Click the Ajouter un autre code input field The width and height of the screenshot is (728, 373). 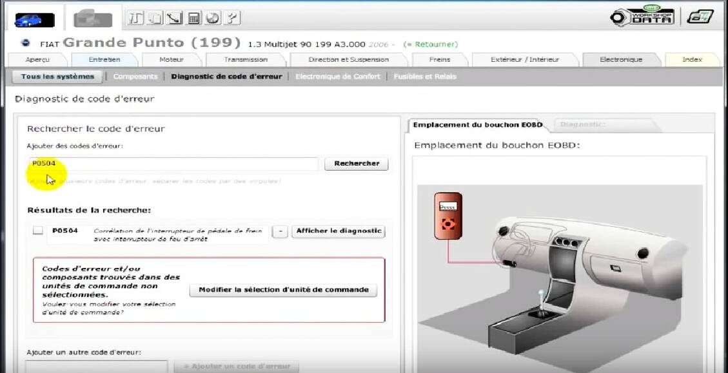(x=97, y=367)
